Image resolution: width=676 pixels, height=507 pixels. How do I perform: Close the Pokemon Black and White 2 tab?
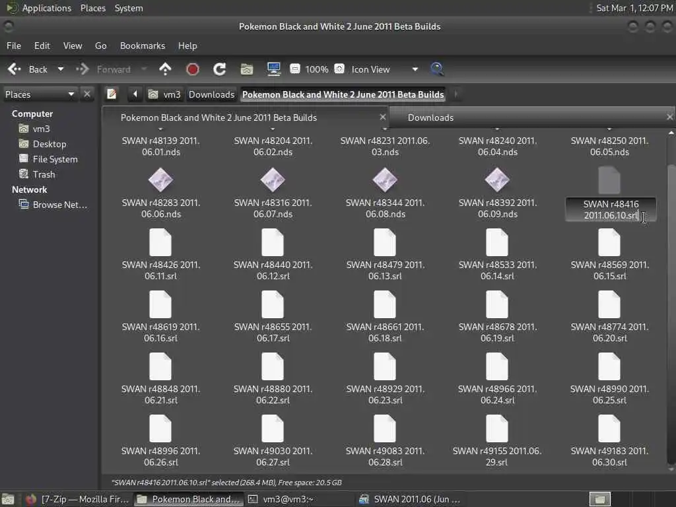[382, 117]
